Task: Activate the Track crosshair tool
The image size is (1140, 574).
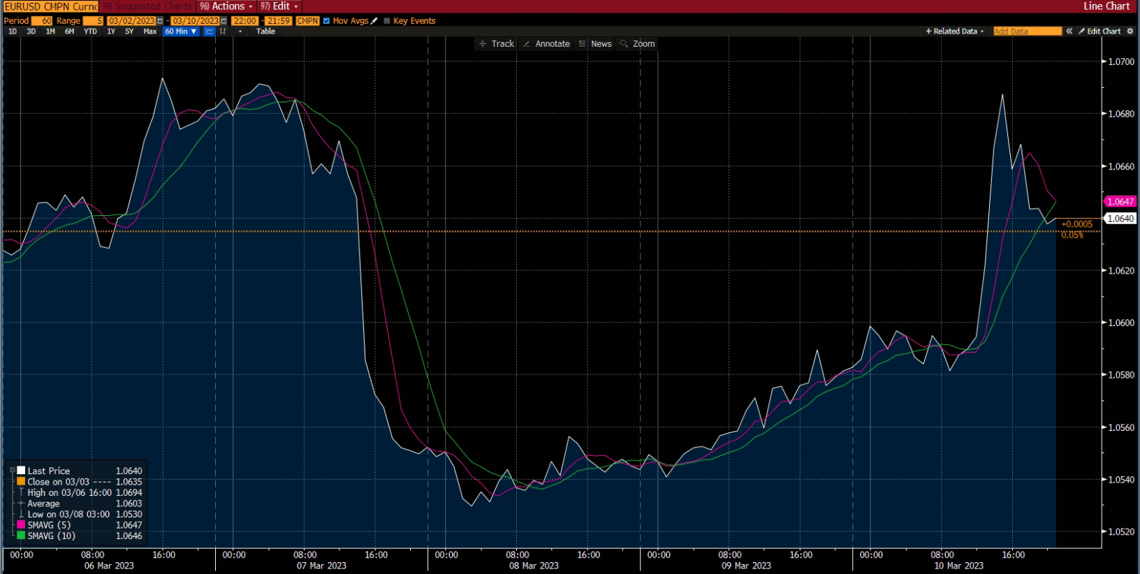Action: [x=496, y=44]
